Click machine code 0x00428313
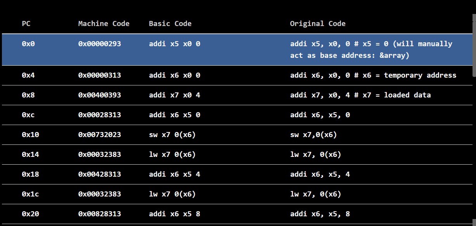Screen dimensions: 476x226 (99, 174)
